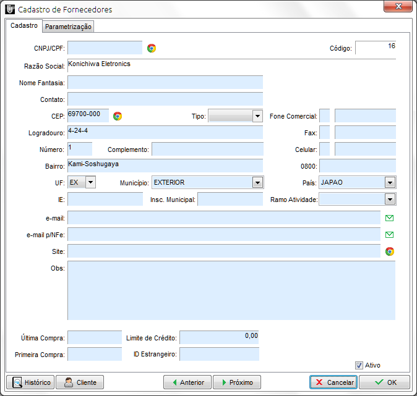This screenshot has height=396, width=417.
Task: Go to Próximo supplier record
Action: (237, 382)
